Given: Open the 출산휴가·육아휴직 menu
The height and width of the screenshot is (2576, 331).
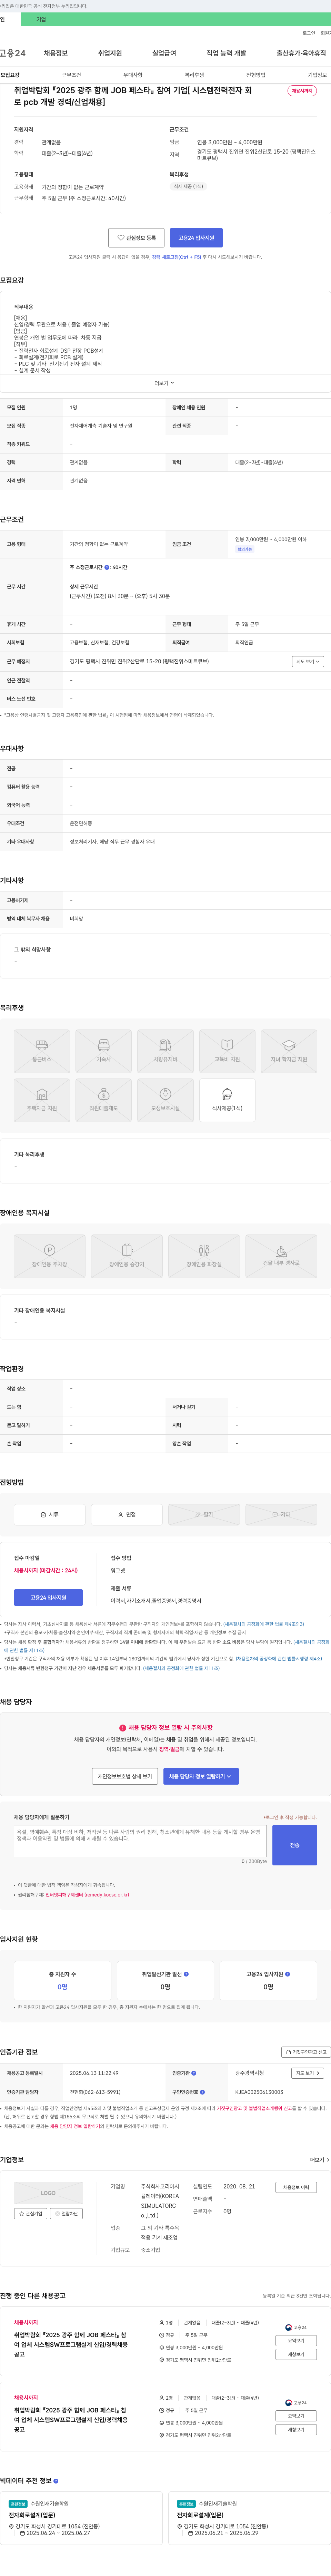Looking at the screenshot, I should (x=301, y=53).
